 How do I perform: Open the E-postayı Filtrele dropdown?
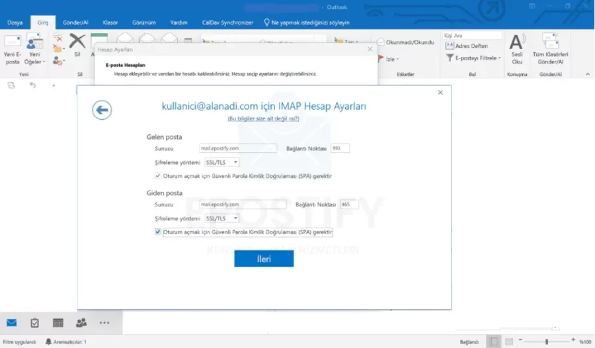tap(473, 58)
